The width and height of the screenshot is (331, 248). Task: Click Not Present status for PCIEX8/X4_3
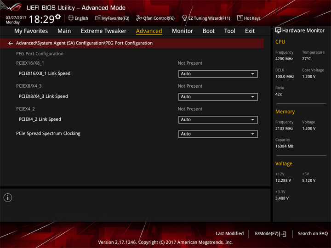tap(190, 86)
